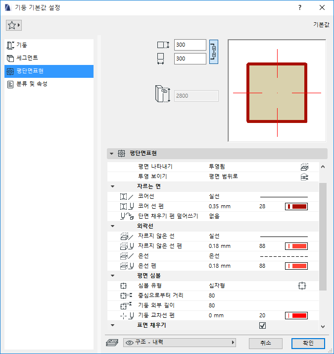Open the 자르지 않은 선 line type
The image size is (334, 354).
(284, 236)
